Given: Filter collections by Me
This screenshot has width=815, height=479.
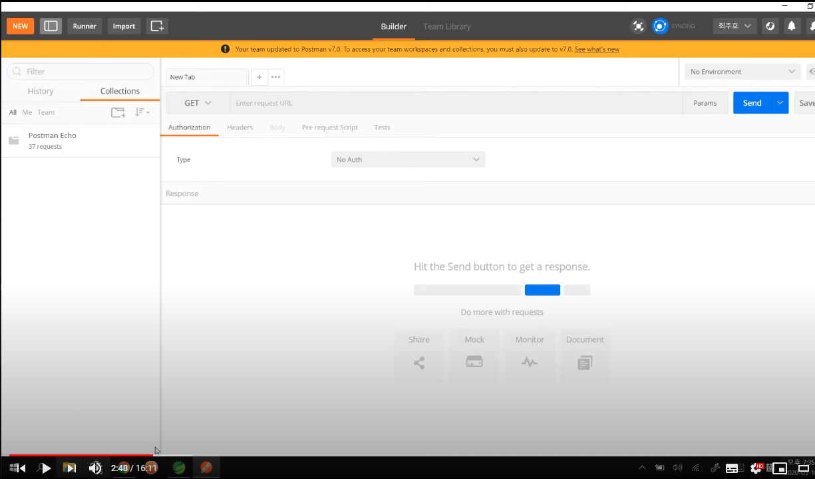Looking at the screenshot, I should point(27,112).
